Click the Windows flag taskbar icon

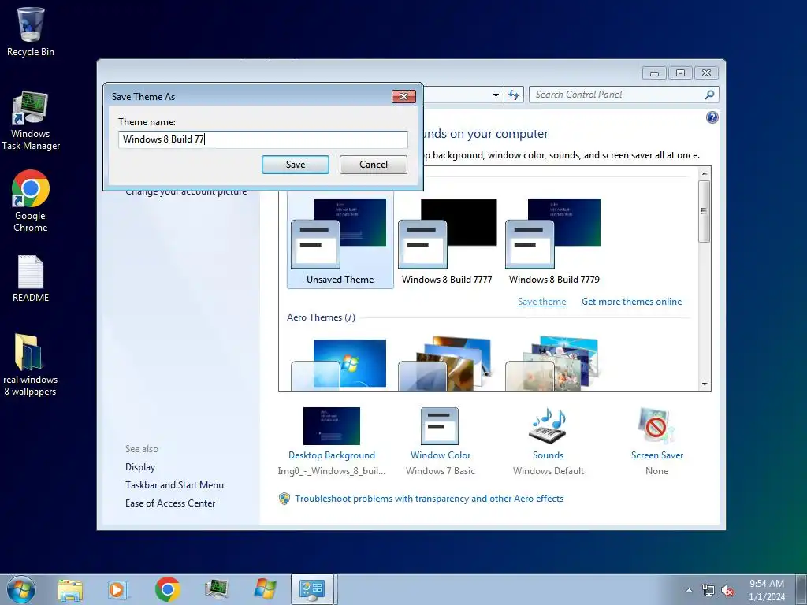266,589
